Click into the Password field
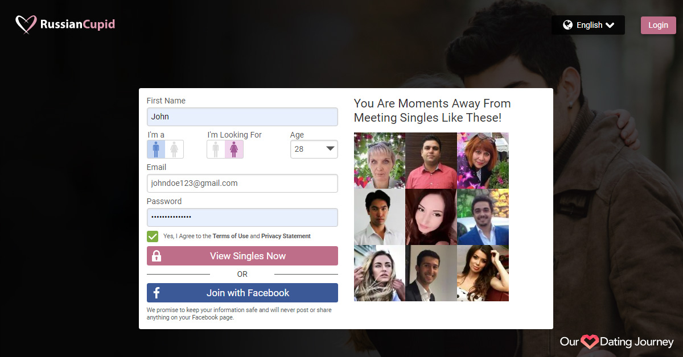Viewport: 683px width, 357px height. (242, 217)
